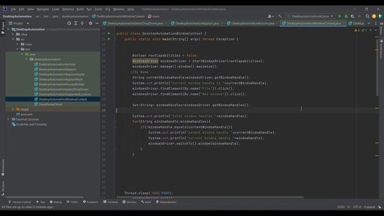The image size is (384, 216).
Task: Jump to previous highlighted problem arrow
Action: [x=371, y=30]
